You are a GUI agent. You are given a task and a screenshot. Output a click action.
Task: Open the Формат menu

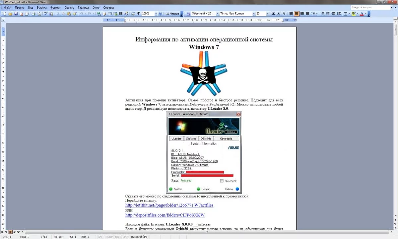[x=55, y=7]
